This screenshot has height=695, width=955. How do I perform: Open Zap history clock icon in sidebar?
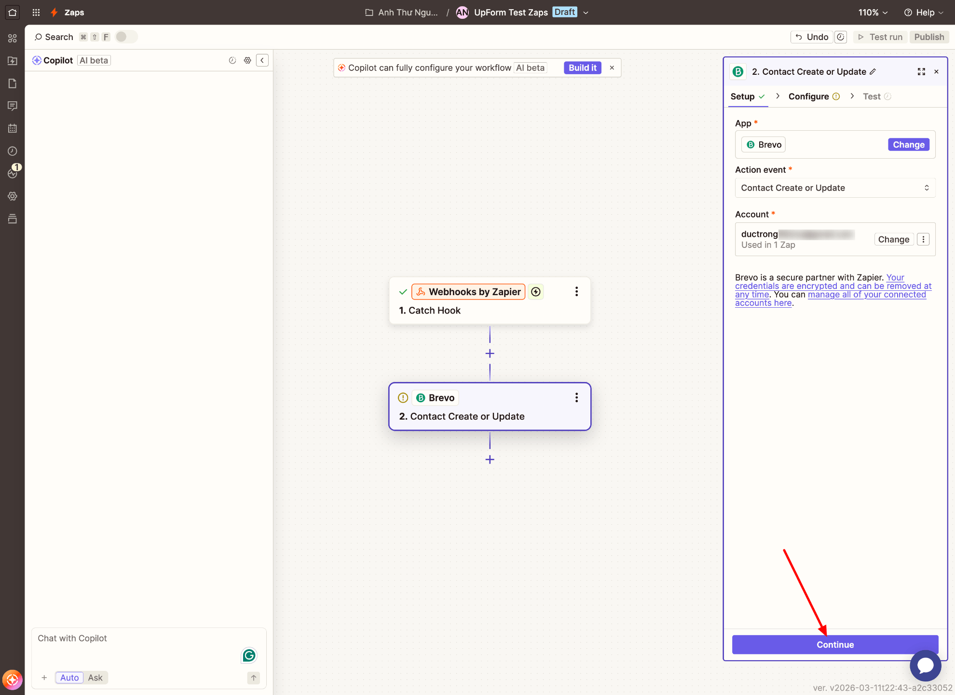(x=13, y=151)
